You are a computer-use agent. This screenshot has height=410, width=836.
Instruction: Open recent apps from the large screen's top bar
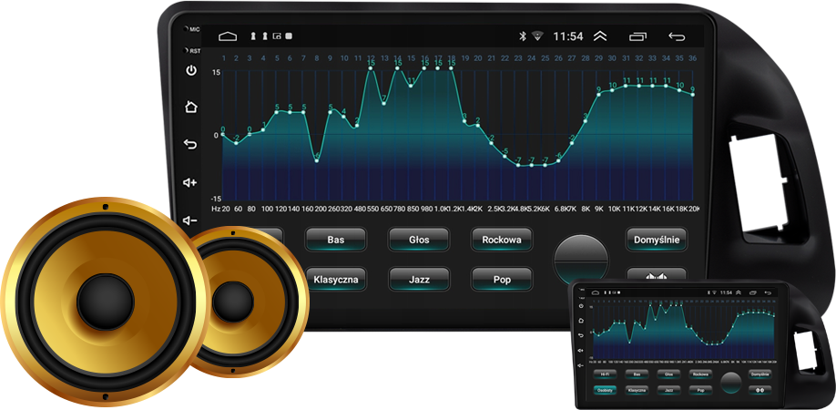click(x=637, y=36)
